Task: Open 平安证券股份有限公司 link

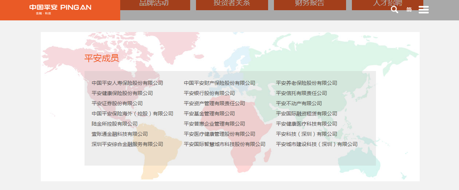Action: tap(117, 103)
